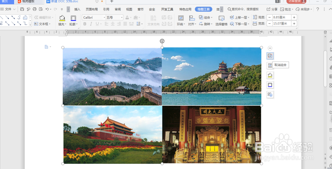
Task: Click the Wrap (环绕) icon in ribbon
Action: (181, 18)
